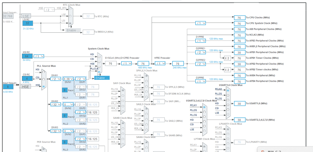Click the SYSCLK value field
The width and height of the screenshot is (313, 152).
click(x=110, y=63)
